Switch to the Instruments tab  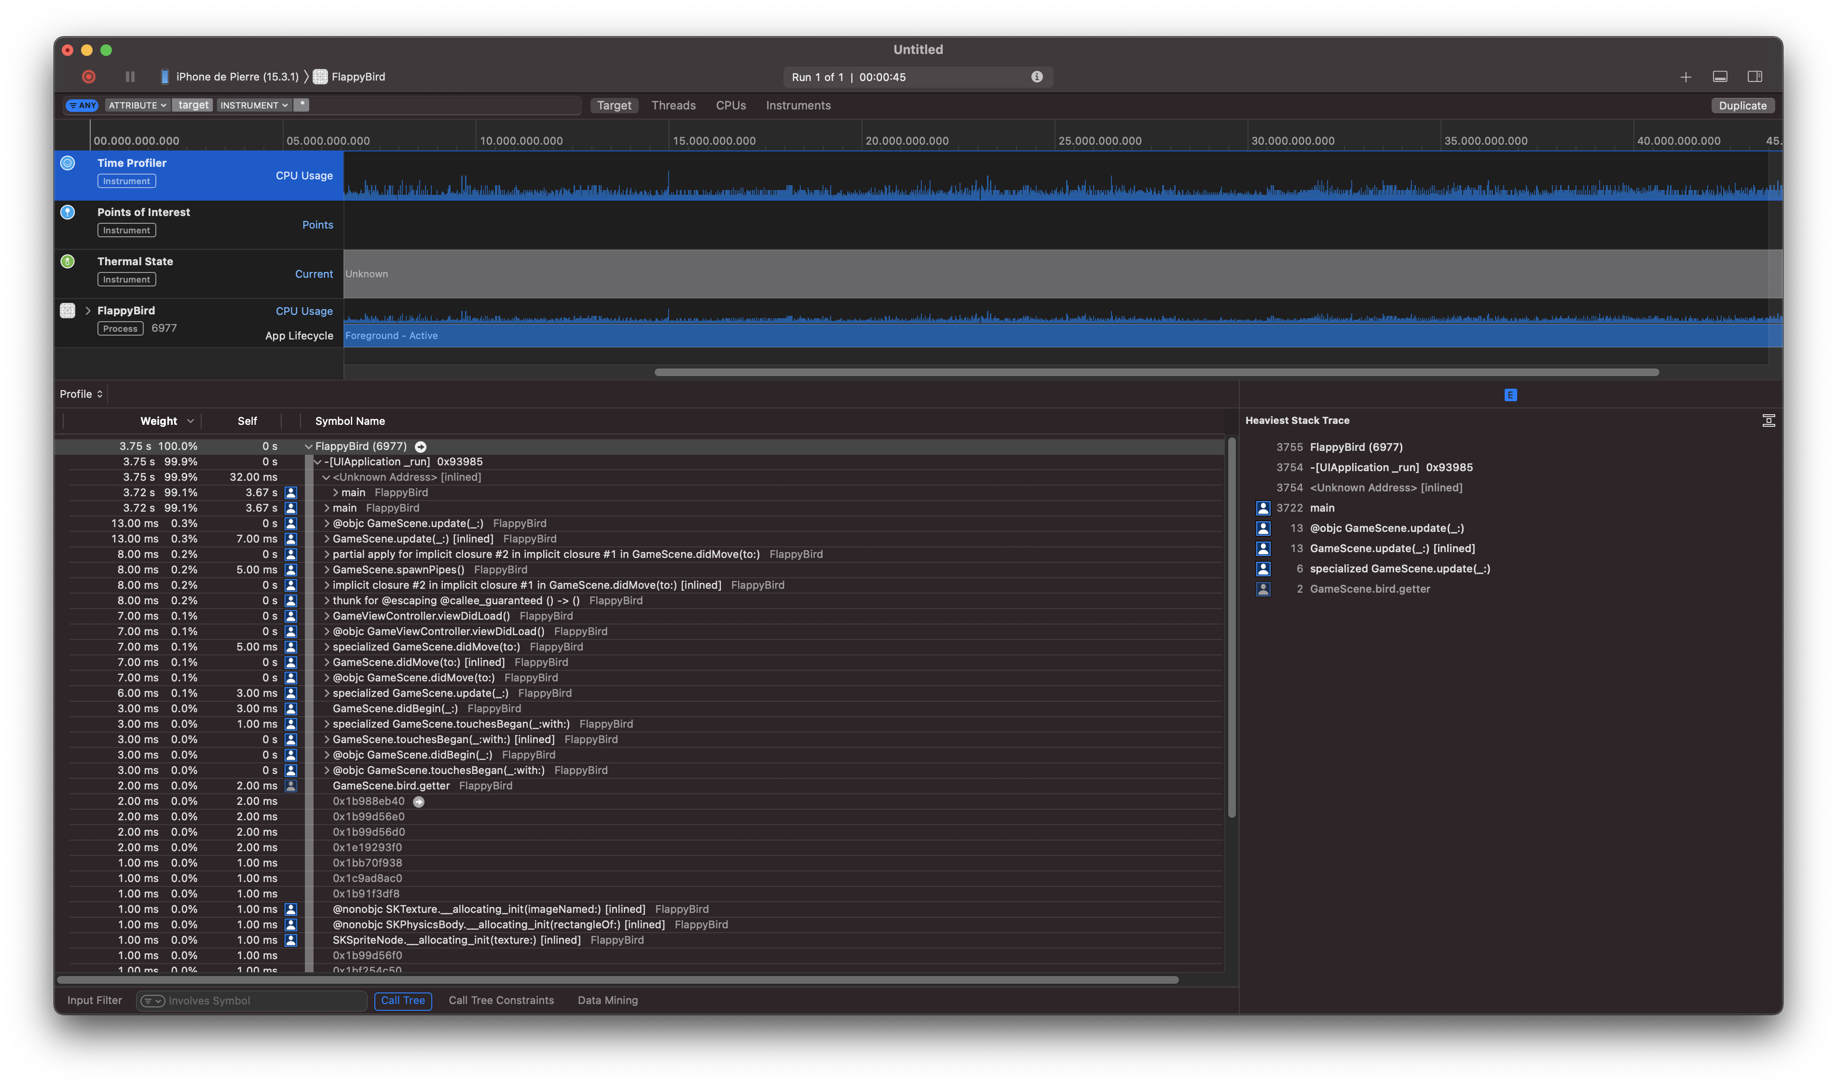tap(798, 106)
